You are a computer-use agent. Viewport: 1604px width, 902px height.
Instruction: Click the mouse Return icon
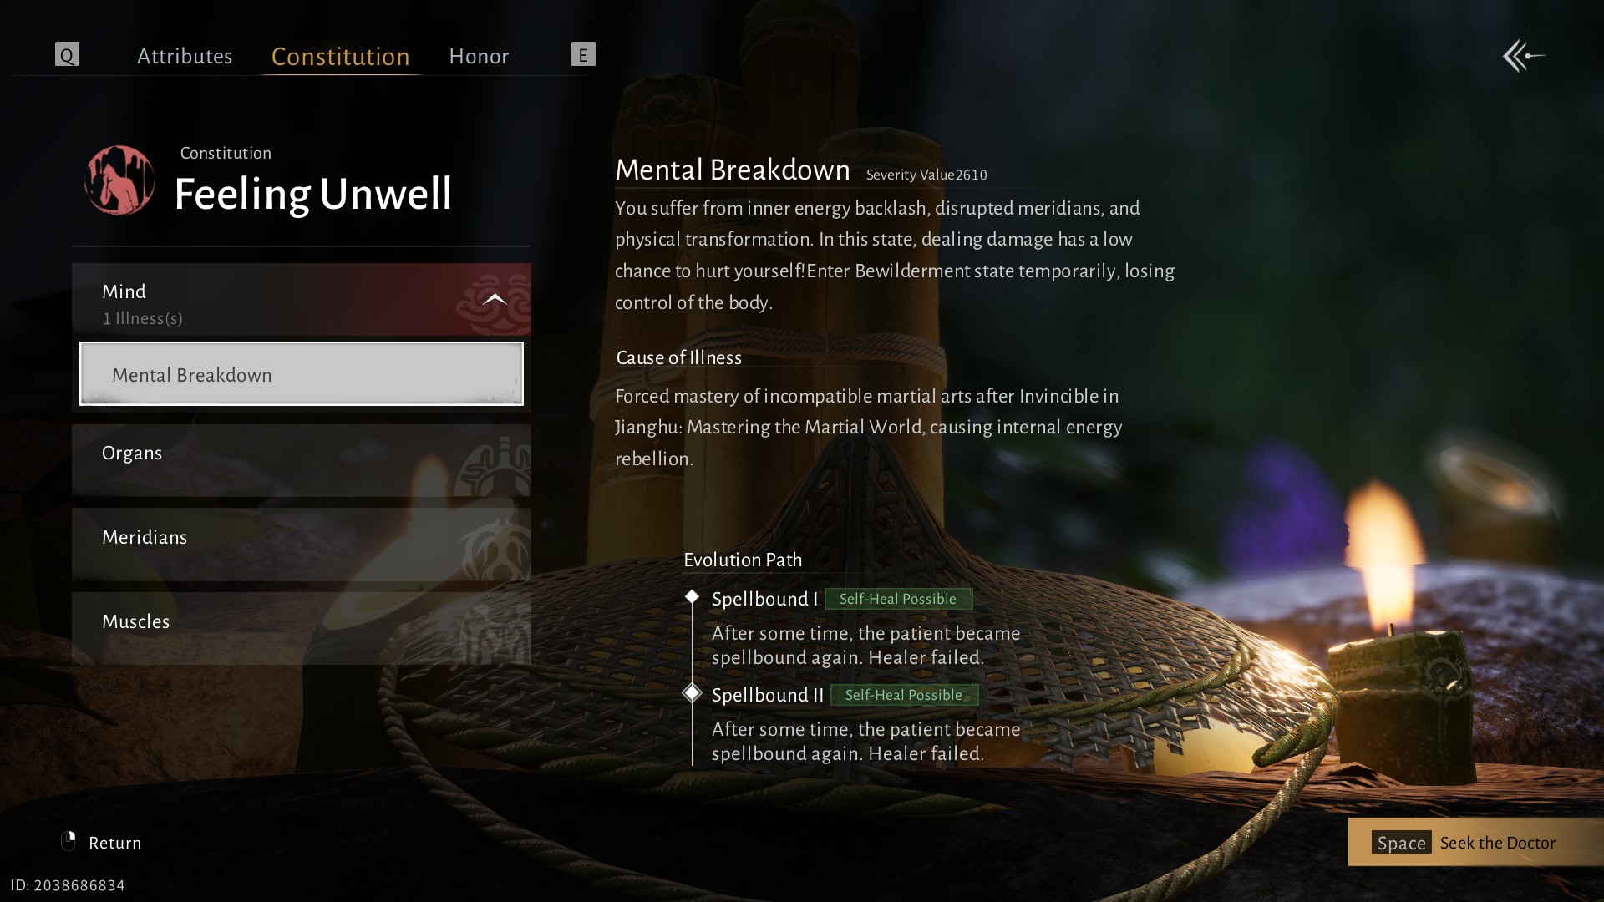(x=69, y=841)
